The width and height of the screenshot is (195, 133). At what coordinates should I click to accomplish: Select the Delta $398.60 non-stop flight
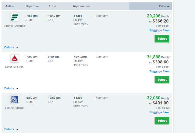[x=162, y=80]
